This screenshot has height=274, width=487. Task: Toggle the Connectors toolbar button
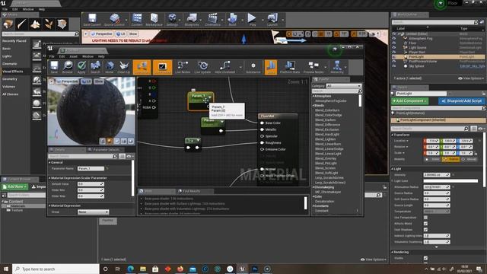coord(142,67)
